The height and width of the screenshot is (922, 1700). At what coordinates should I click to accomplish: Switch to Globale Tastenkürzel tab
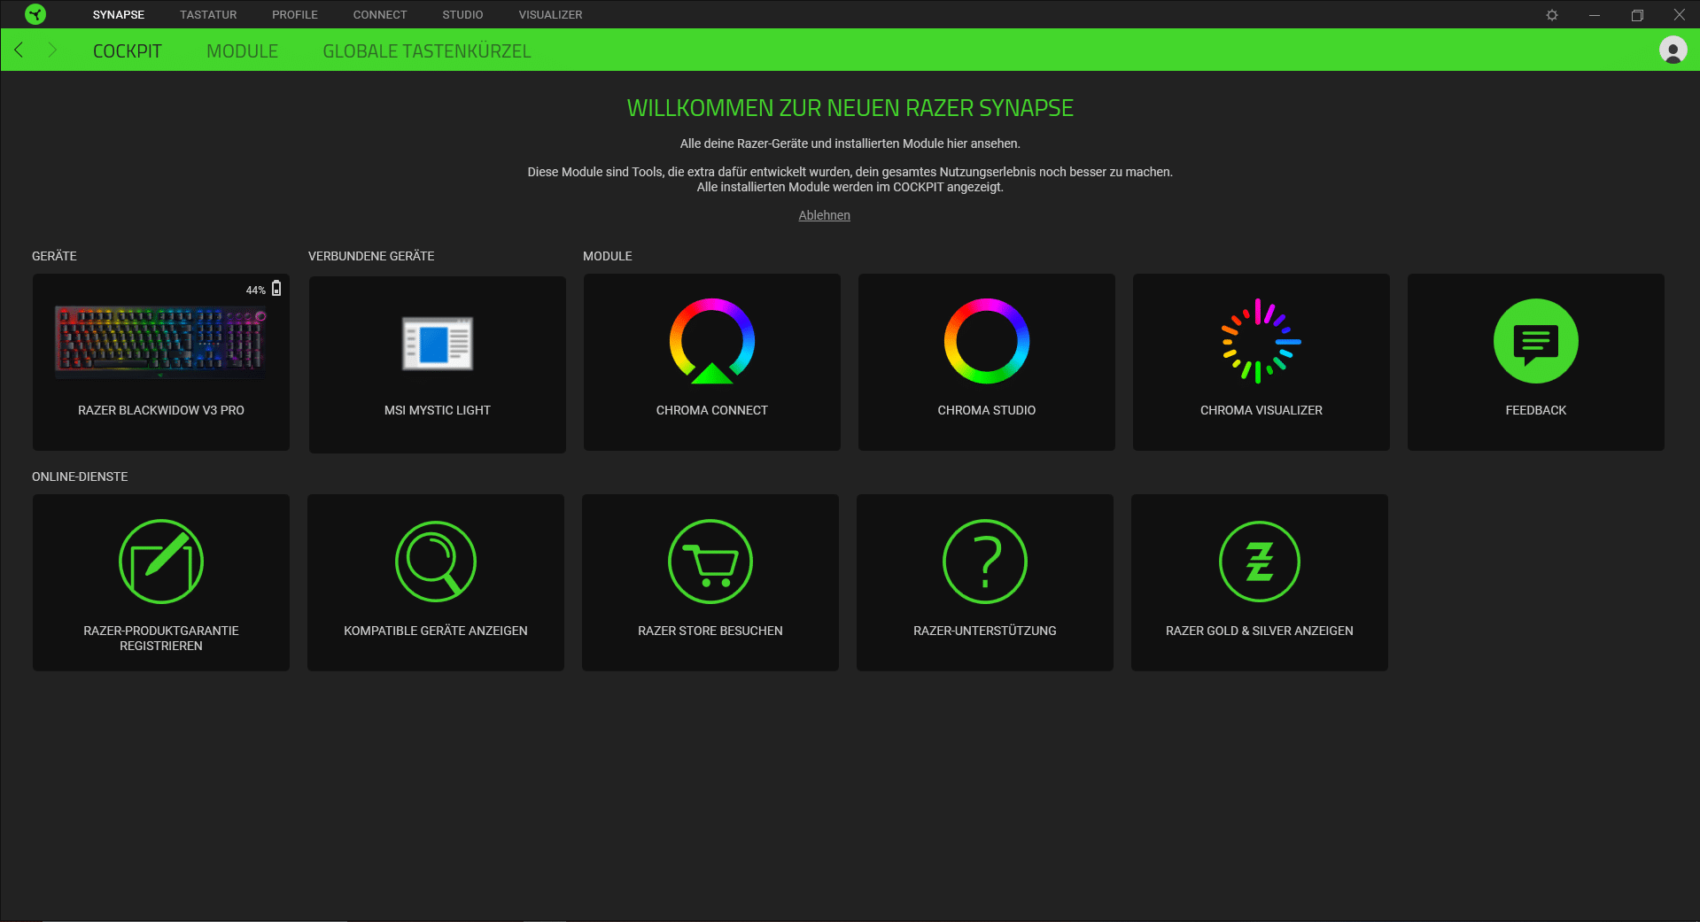click(x=426, y=51)
